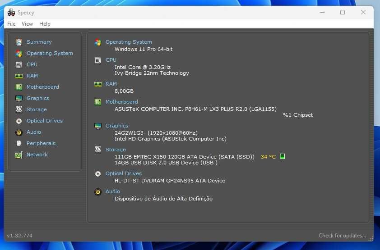This screenshot has width=380, height=250.
Task: Click the '%1 Chipset' text
Action: (298, 115)
